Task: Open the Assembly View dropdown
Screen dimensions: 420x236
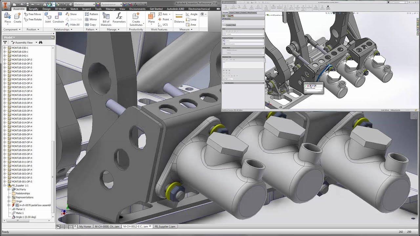Action: (36, 43)
